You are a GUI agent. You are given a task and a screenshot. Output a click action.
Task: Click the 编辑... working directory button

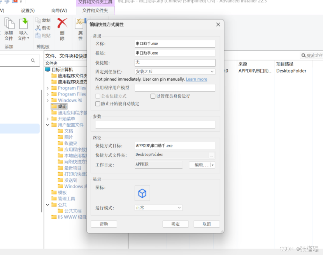click(200, 165)
